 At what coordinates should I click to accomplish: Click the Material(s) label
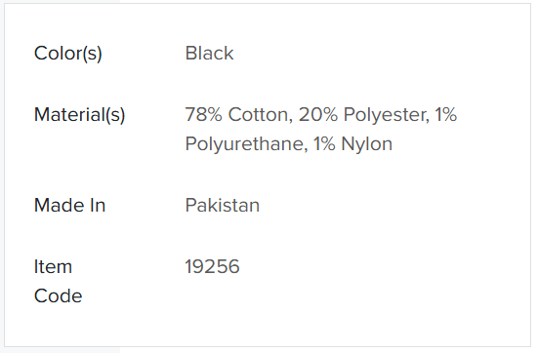(x=80, y=115)
